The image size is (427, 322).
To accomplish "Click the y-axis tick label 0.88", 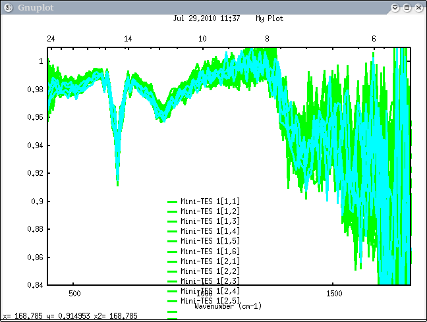I will pyautogui.click(x=35, y=229).
